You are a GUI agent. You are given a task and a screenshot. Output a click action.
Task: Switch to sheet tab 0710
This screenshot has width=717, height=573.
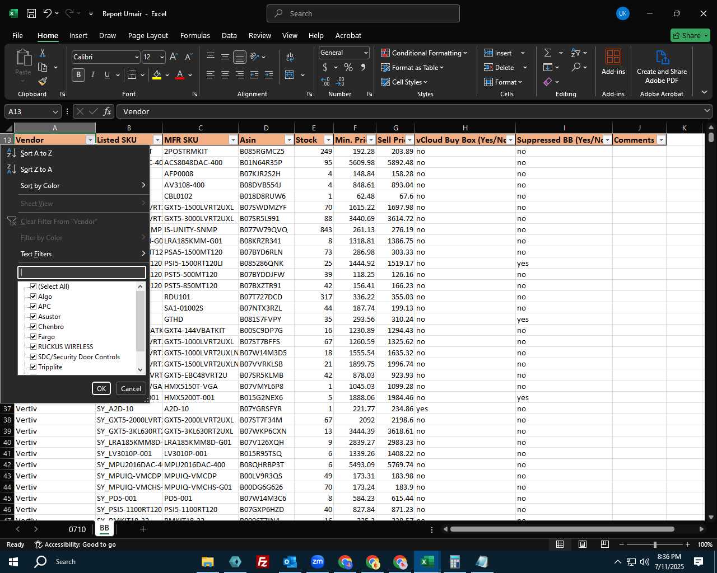(77, 529)
